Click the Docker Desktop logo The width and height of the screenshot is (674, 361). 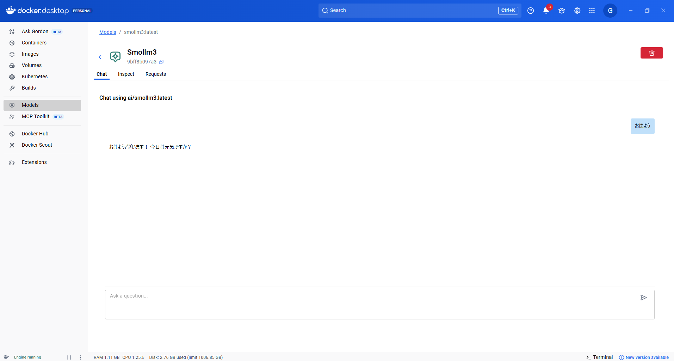coord(37,11)
